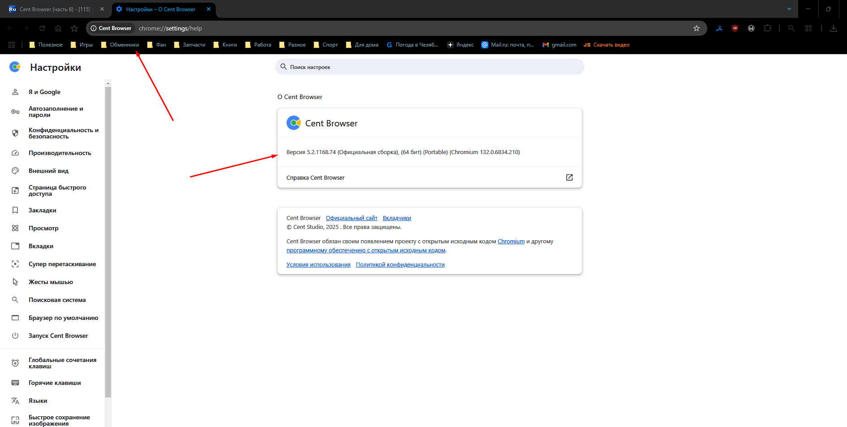Click the forward navigation arrow

click(x=26, y=28)
